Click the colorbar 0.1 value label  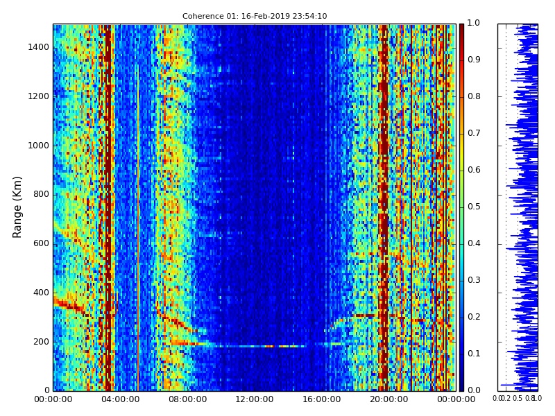pyautogui.click(x=474, y=354)
